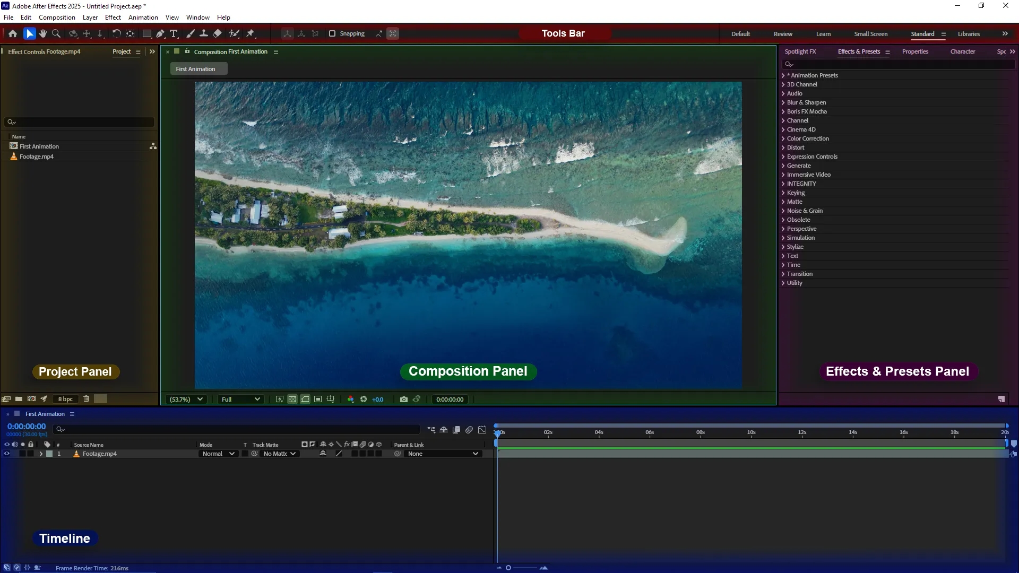Switch to the Default workspace
Viewport: 1019px width, 573px height.
click(740, 34)
